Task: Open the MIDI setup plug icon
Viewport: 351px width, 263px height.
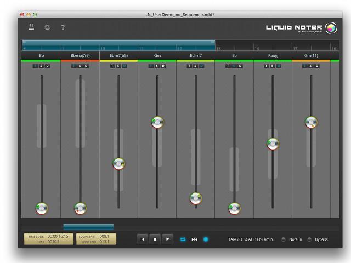Action: [32, 27]
